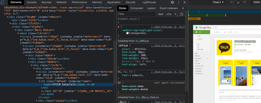Screen dimensions: 261x103
Task: Collapse the Google Play sidebar arrow
Action: point(194,43)
